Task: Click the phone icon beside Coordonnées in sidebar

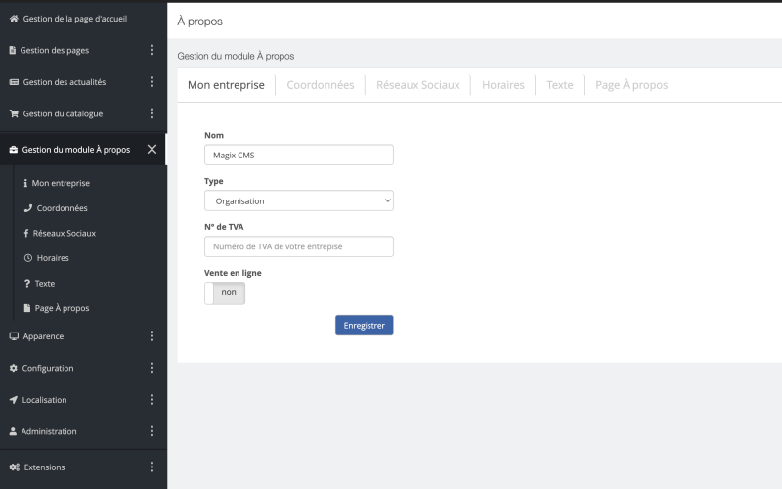Action: click(28, 208)
